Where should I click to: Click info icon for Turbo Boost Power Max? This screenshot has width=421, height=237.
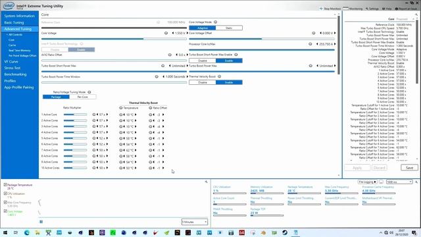point(310,66)
